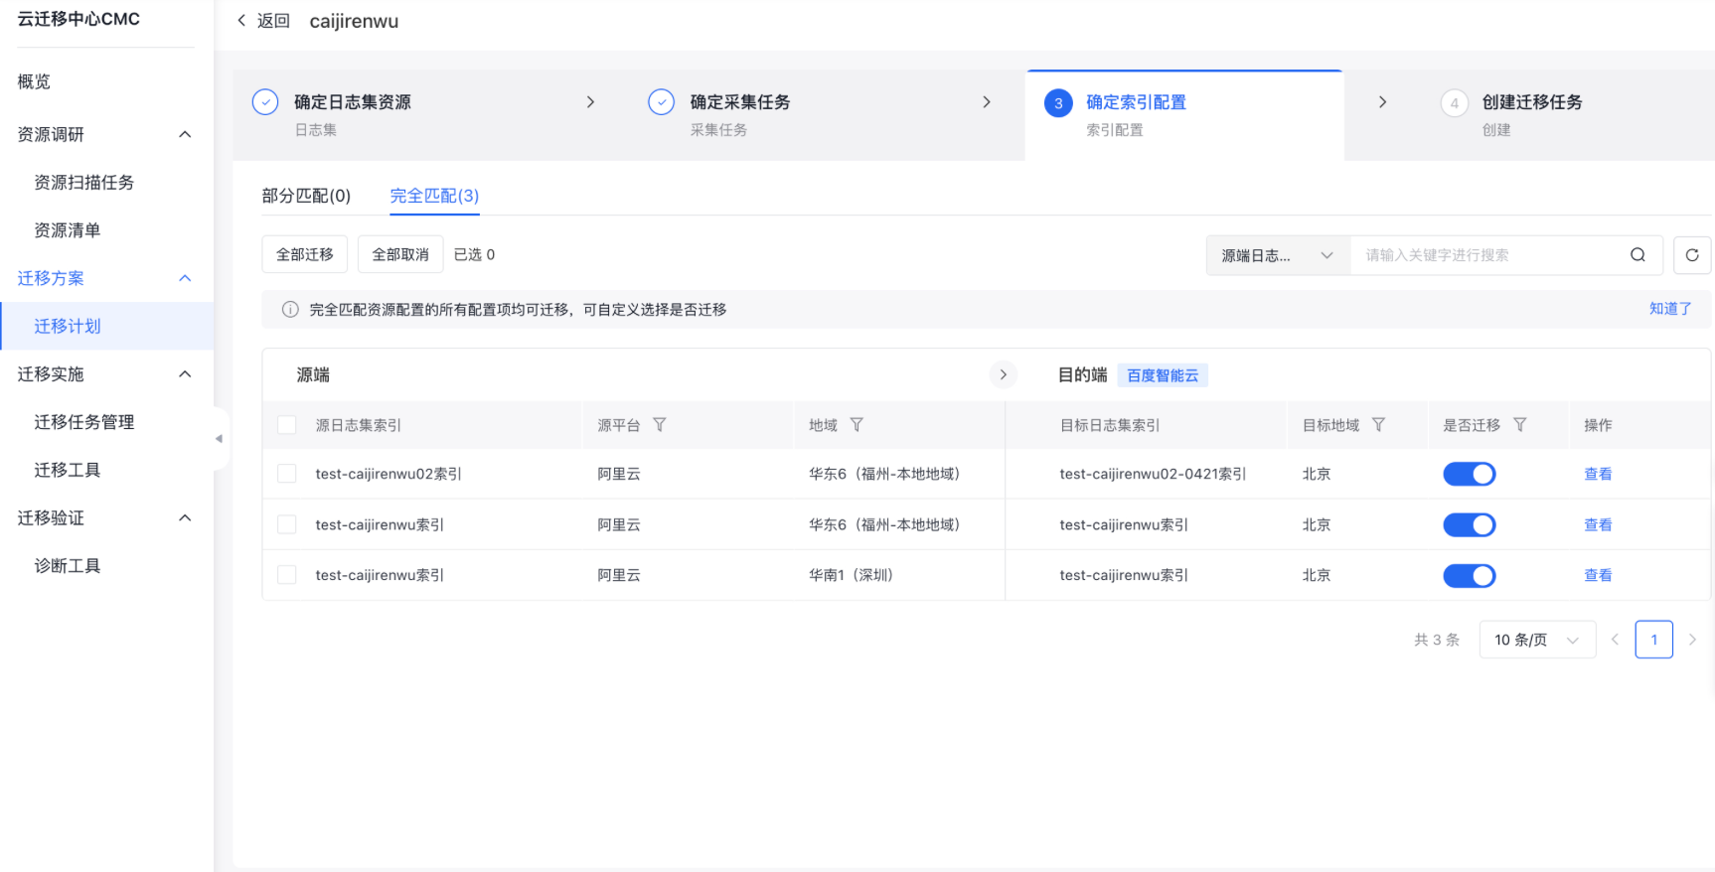Screen dimensions: 1715x872
Task: Click the search magnifier icon
Action: [1637, 255]
